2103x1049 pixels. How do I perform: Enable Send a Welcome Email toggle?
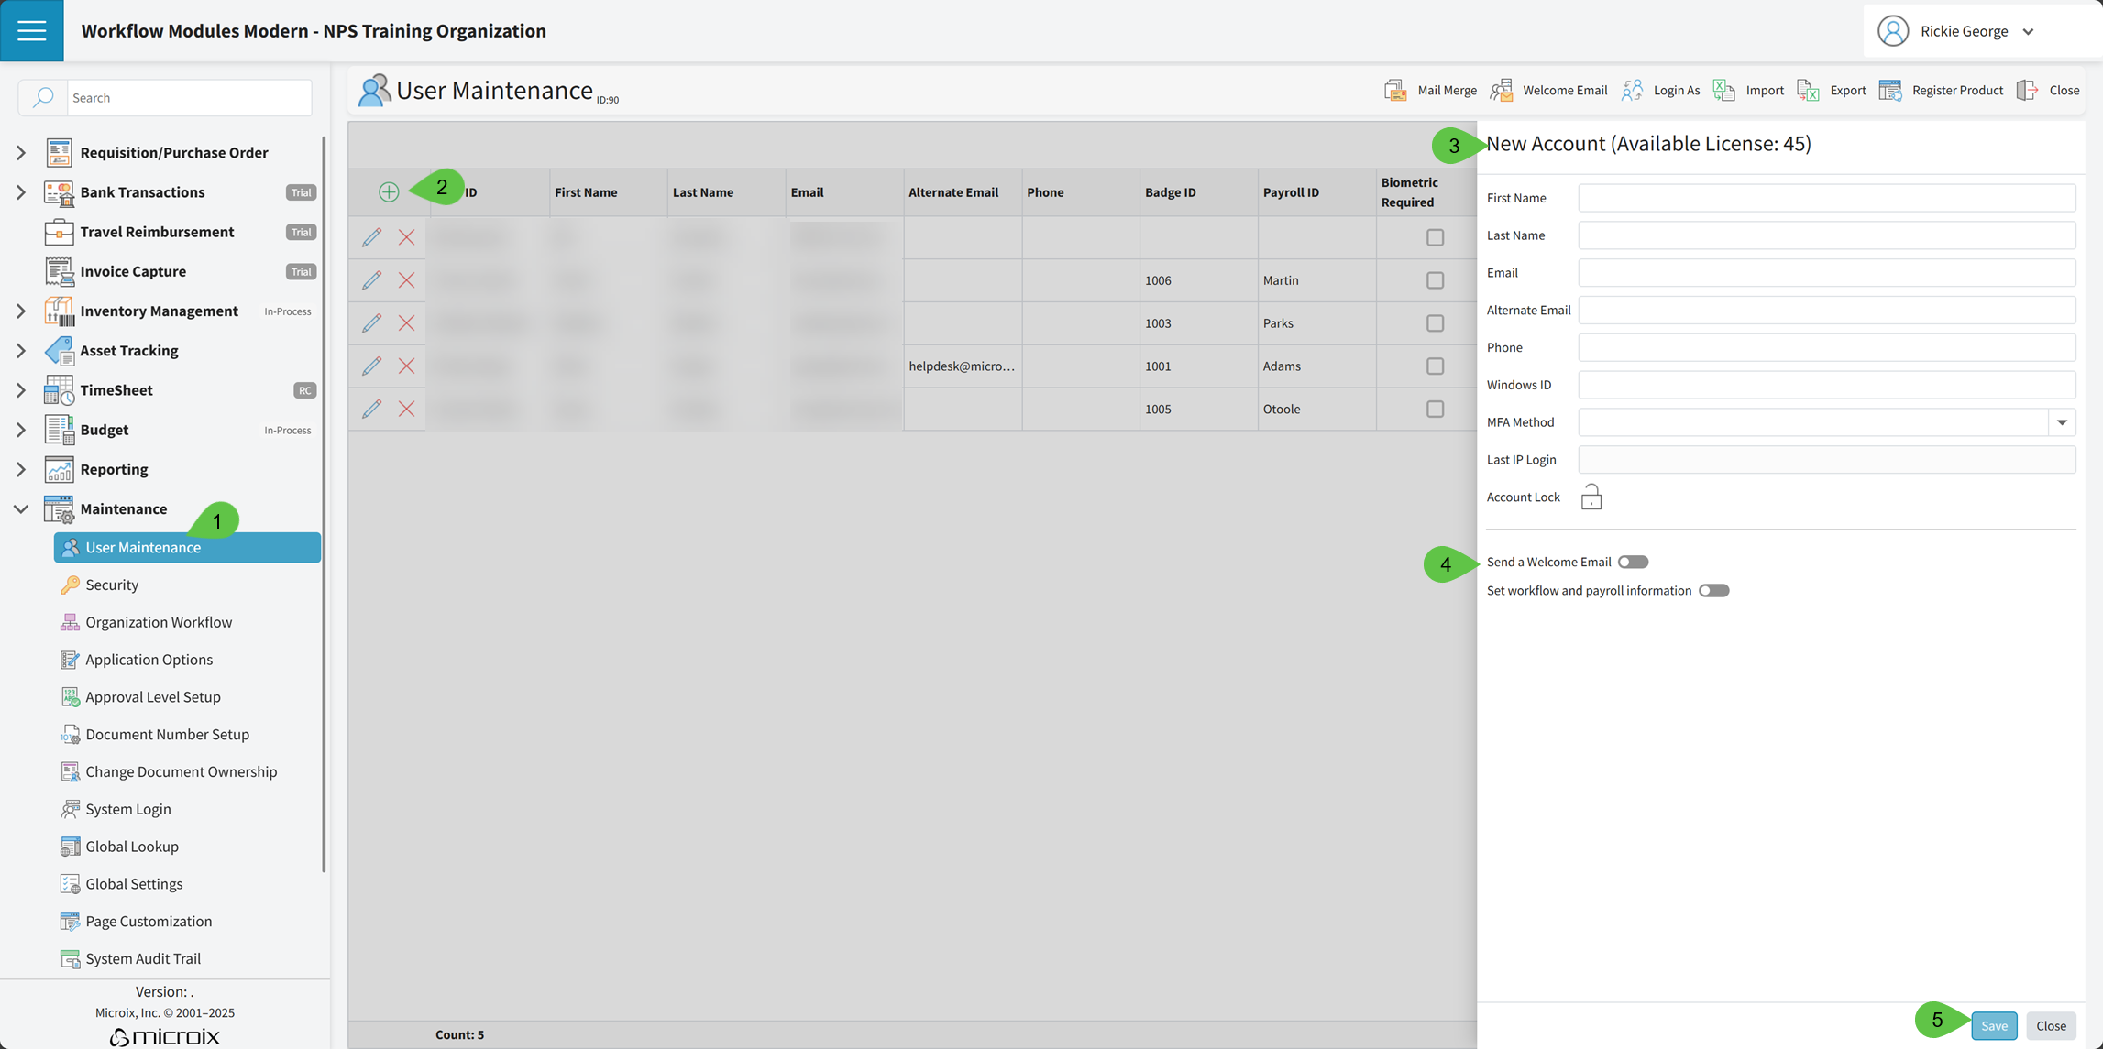point(1633,562)
